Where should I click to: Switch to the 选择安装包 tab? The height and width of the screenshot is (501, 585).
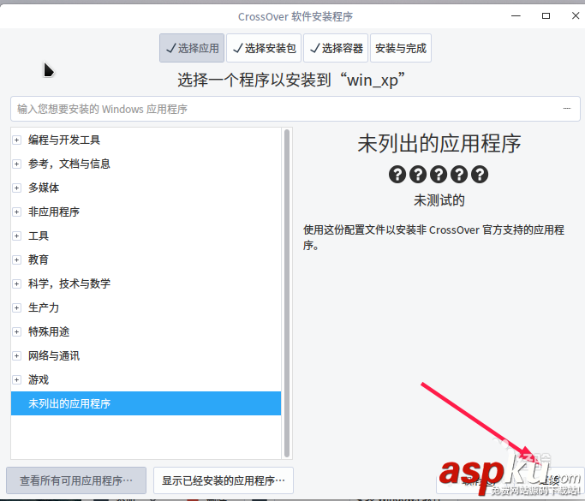pos(264,48)
